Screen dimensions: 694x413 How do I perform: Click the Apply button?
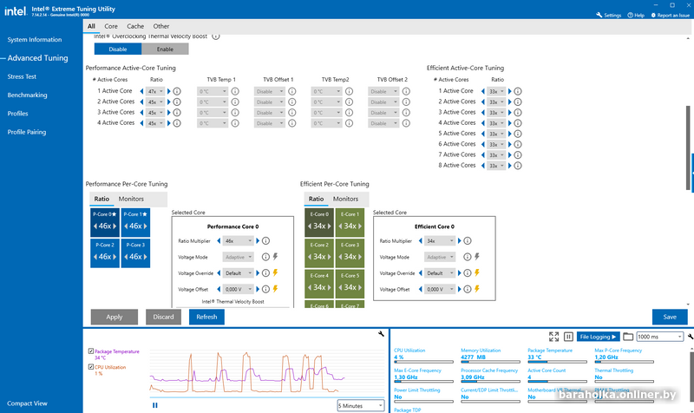pos(115,317)
